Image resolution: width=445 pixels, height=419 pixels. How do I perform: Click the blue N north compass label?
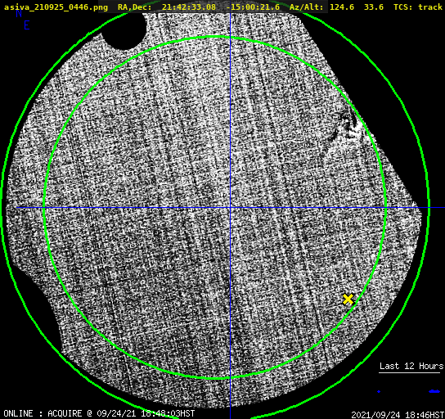click(x=19, y=13)
